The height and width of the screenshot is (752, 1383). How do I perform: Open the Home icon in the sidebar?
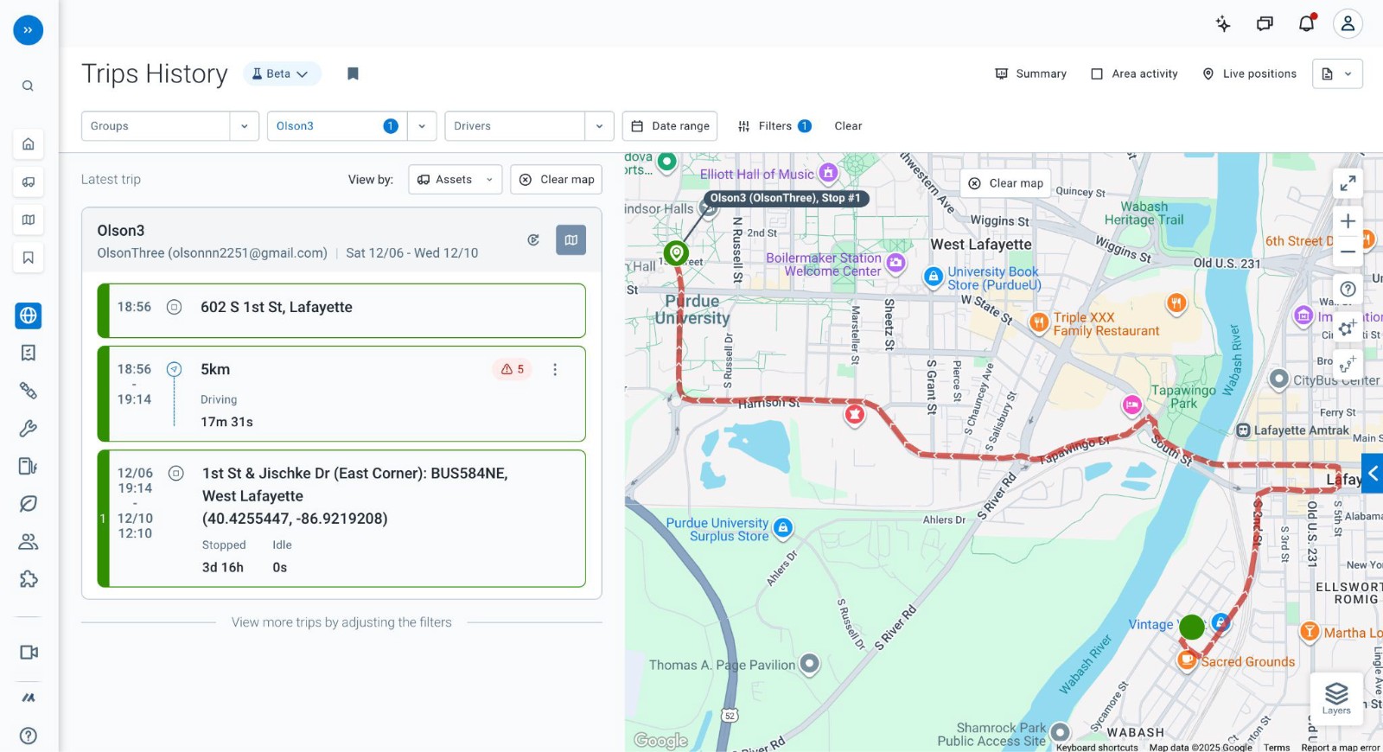click(x=29, y=143)
